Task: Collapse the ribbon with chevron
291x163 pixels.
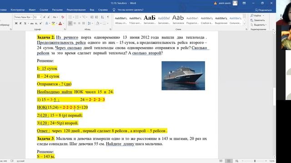Action: [273, 29]
